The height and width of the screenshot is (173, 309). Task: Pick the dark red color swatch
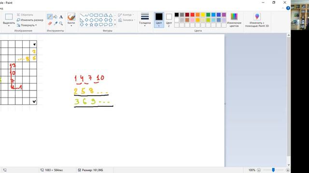pyautogui.click(x=187, y=15)
